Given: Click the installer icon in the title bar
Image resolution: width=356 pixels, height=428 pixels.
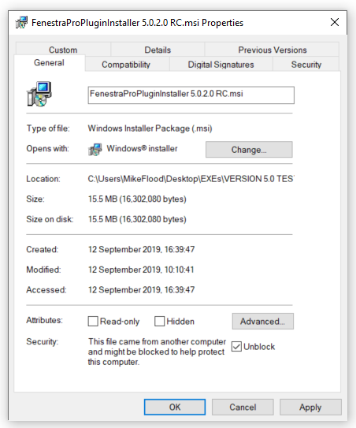Looking at the screenshot, I should 21,22.
